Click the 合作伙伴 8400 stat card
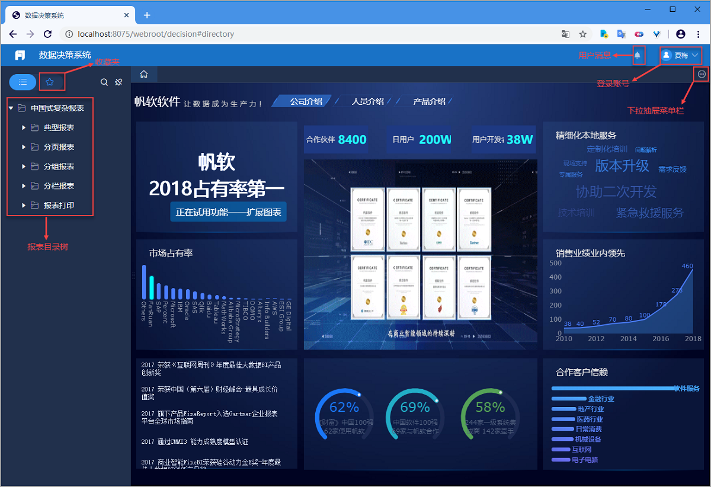The height and width of the screenshot is (487, 711). (337, 140)
